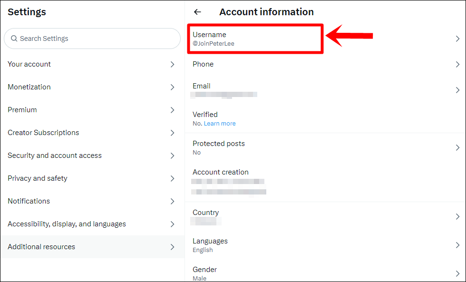The width and height of the screenshot is (466, 282).
Task: Click the search magnifying glass icon
Action: [x=14, y=38]
